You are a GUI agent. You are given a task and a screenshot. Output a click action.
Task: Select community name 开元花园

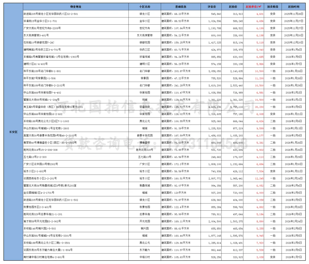pyautogui.click(x=145, y=221)
